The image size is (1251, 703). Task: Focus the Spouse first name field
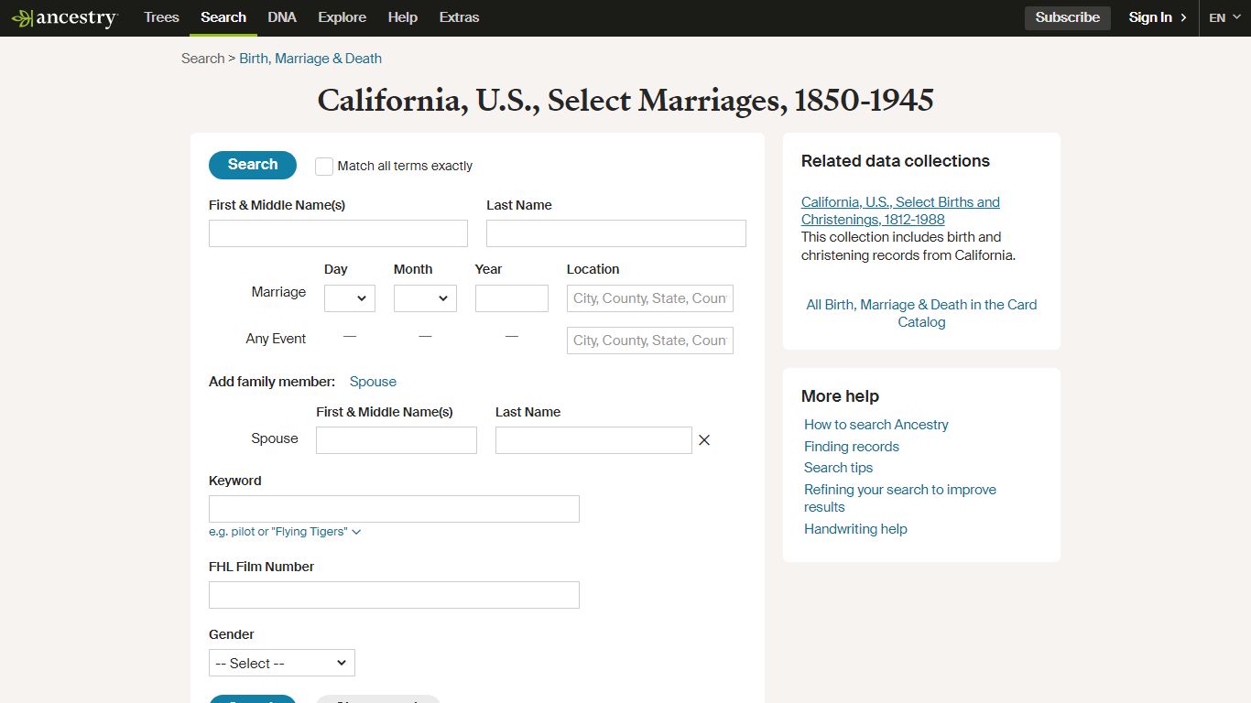397,440
